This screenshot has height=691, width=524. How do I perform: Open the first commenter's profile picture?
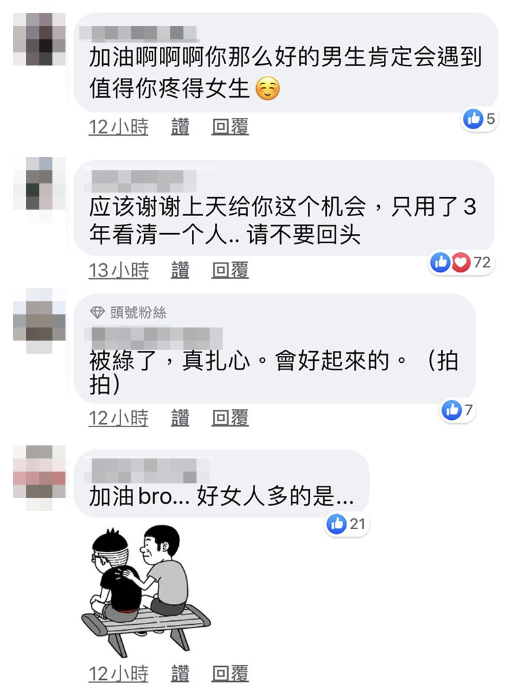pyautogui.click(x=40, y=40)
